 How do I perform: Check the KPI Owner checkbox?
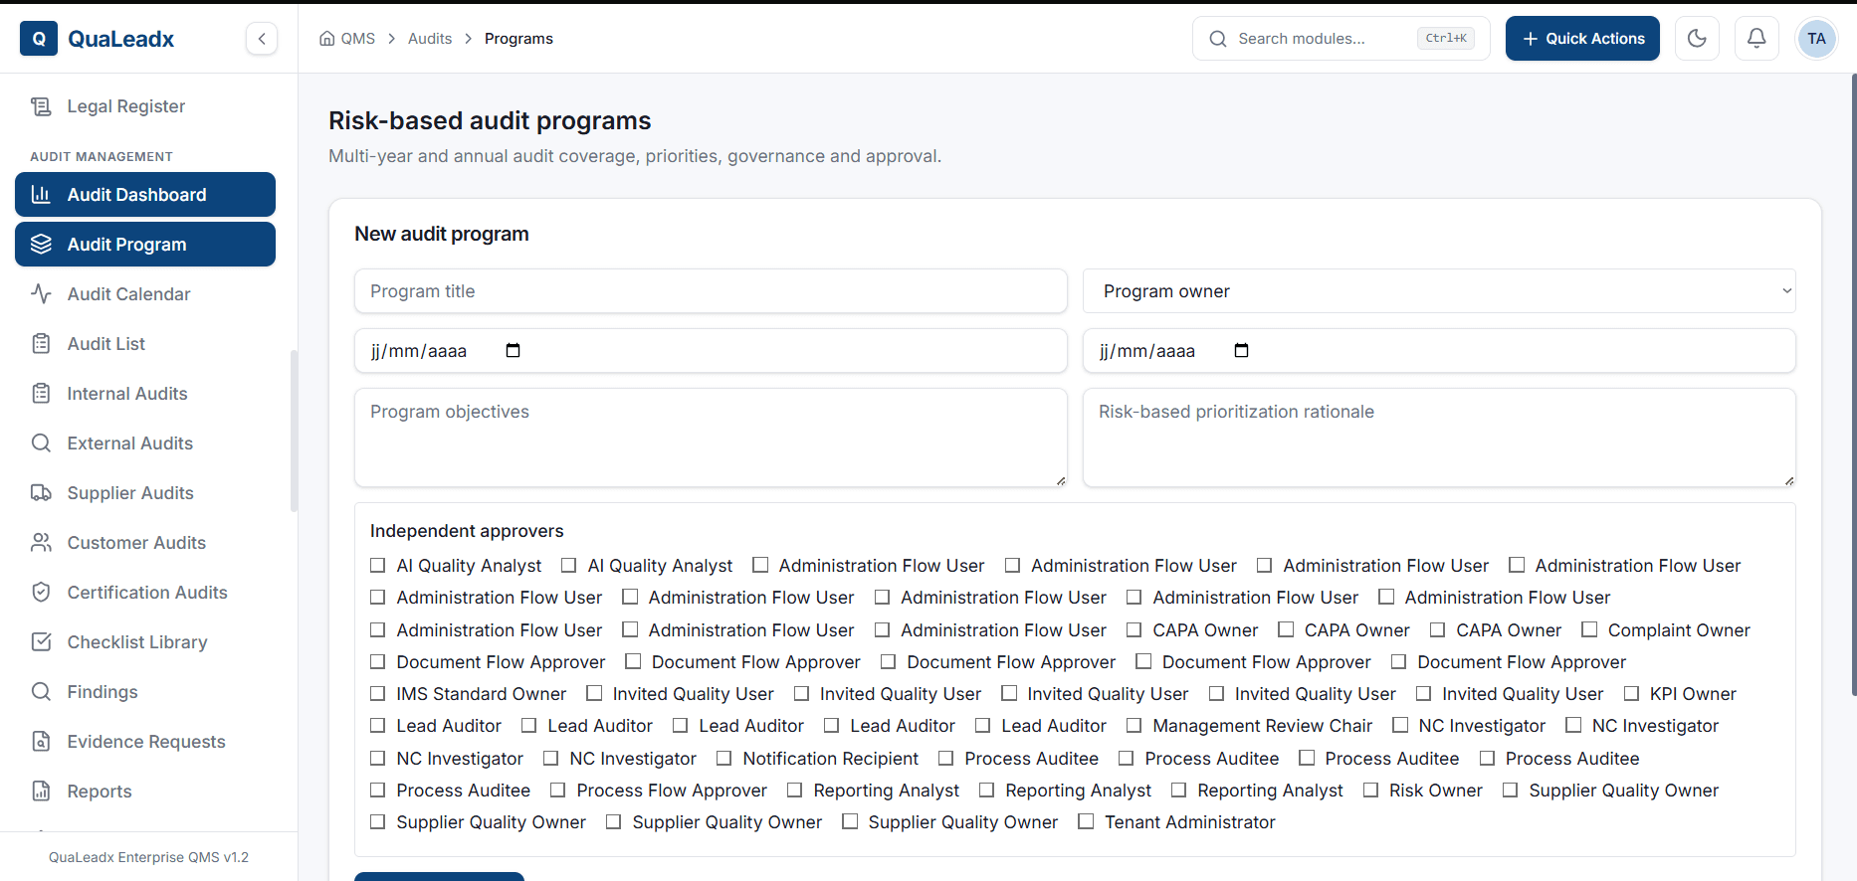(1631, 694)
